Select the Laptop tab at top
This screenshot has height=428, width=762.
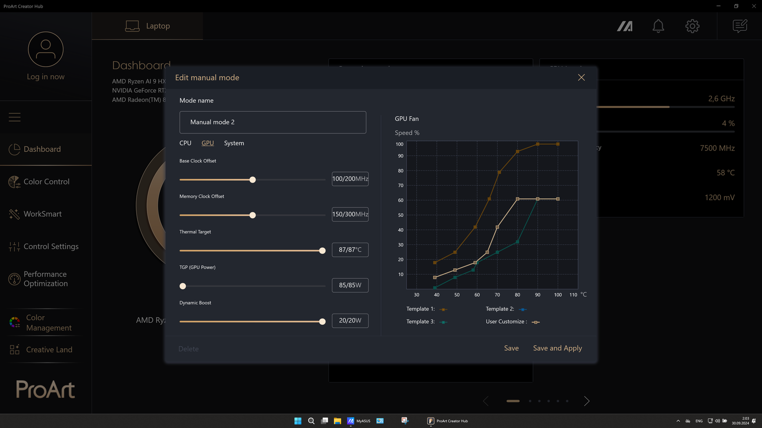148,26
